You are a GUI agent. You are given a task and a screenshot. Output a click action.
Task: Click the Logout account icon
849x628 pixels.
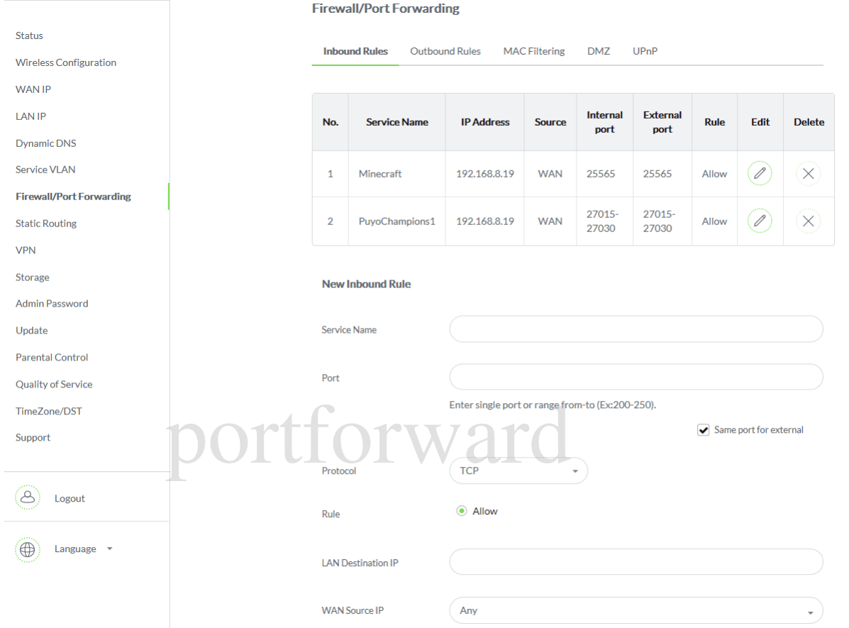(x=28, y=497)
